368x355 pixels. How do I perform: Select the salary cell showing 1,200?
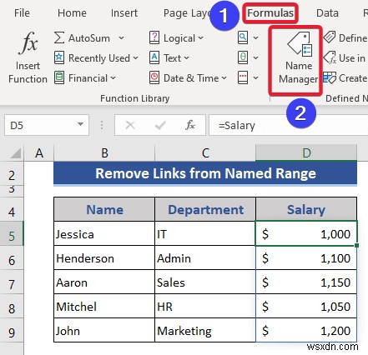[x=306, y=330]
